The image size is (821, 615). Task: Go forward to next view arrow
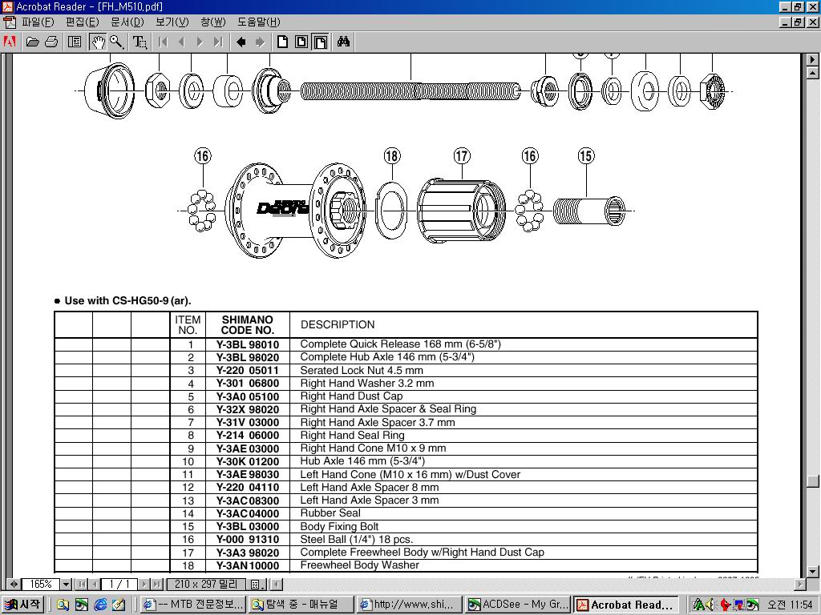click(260, 42)
